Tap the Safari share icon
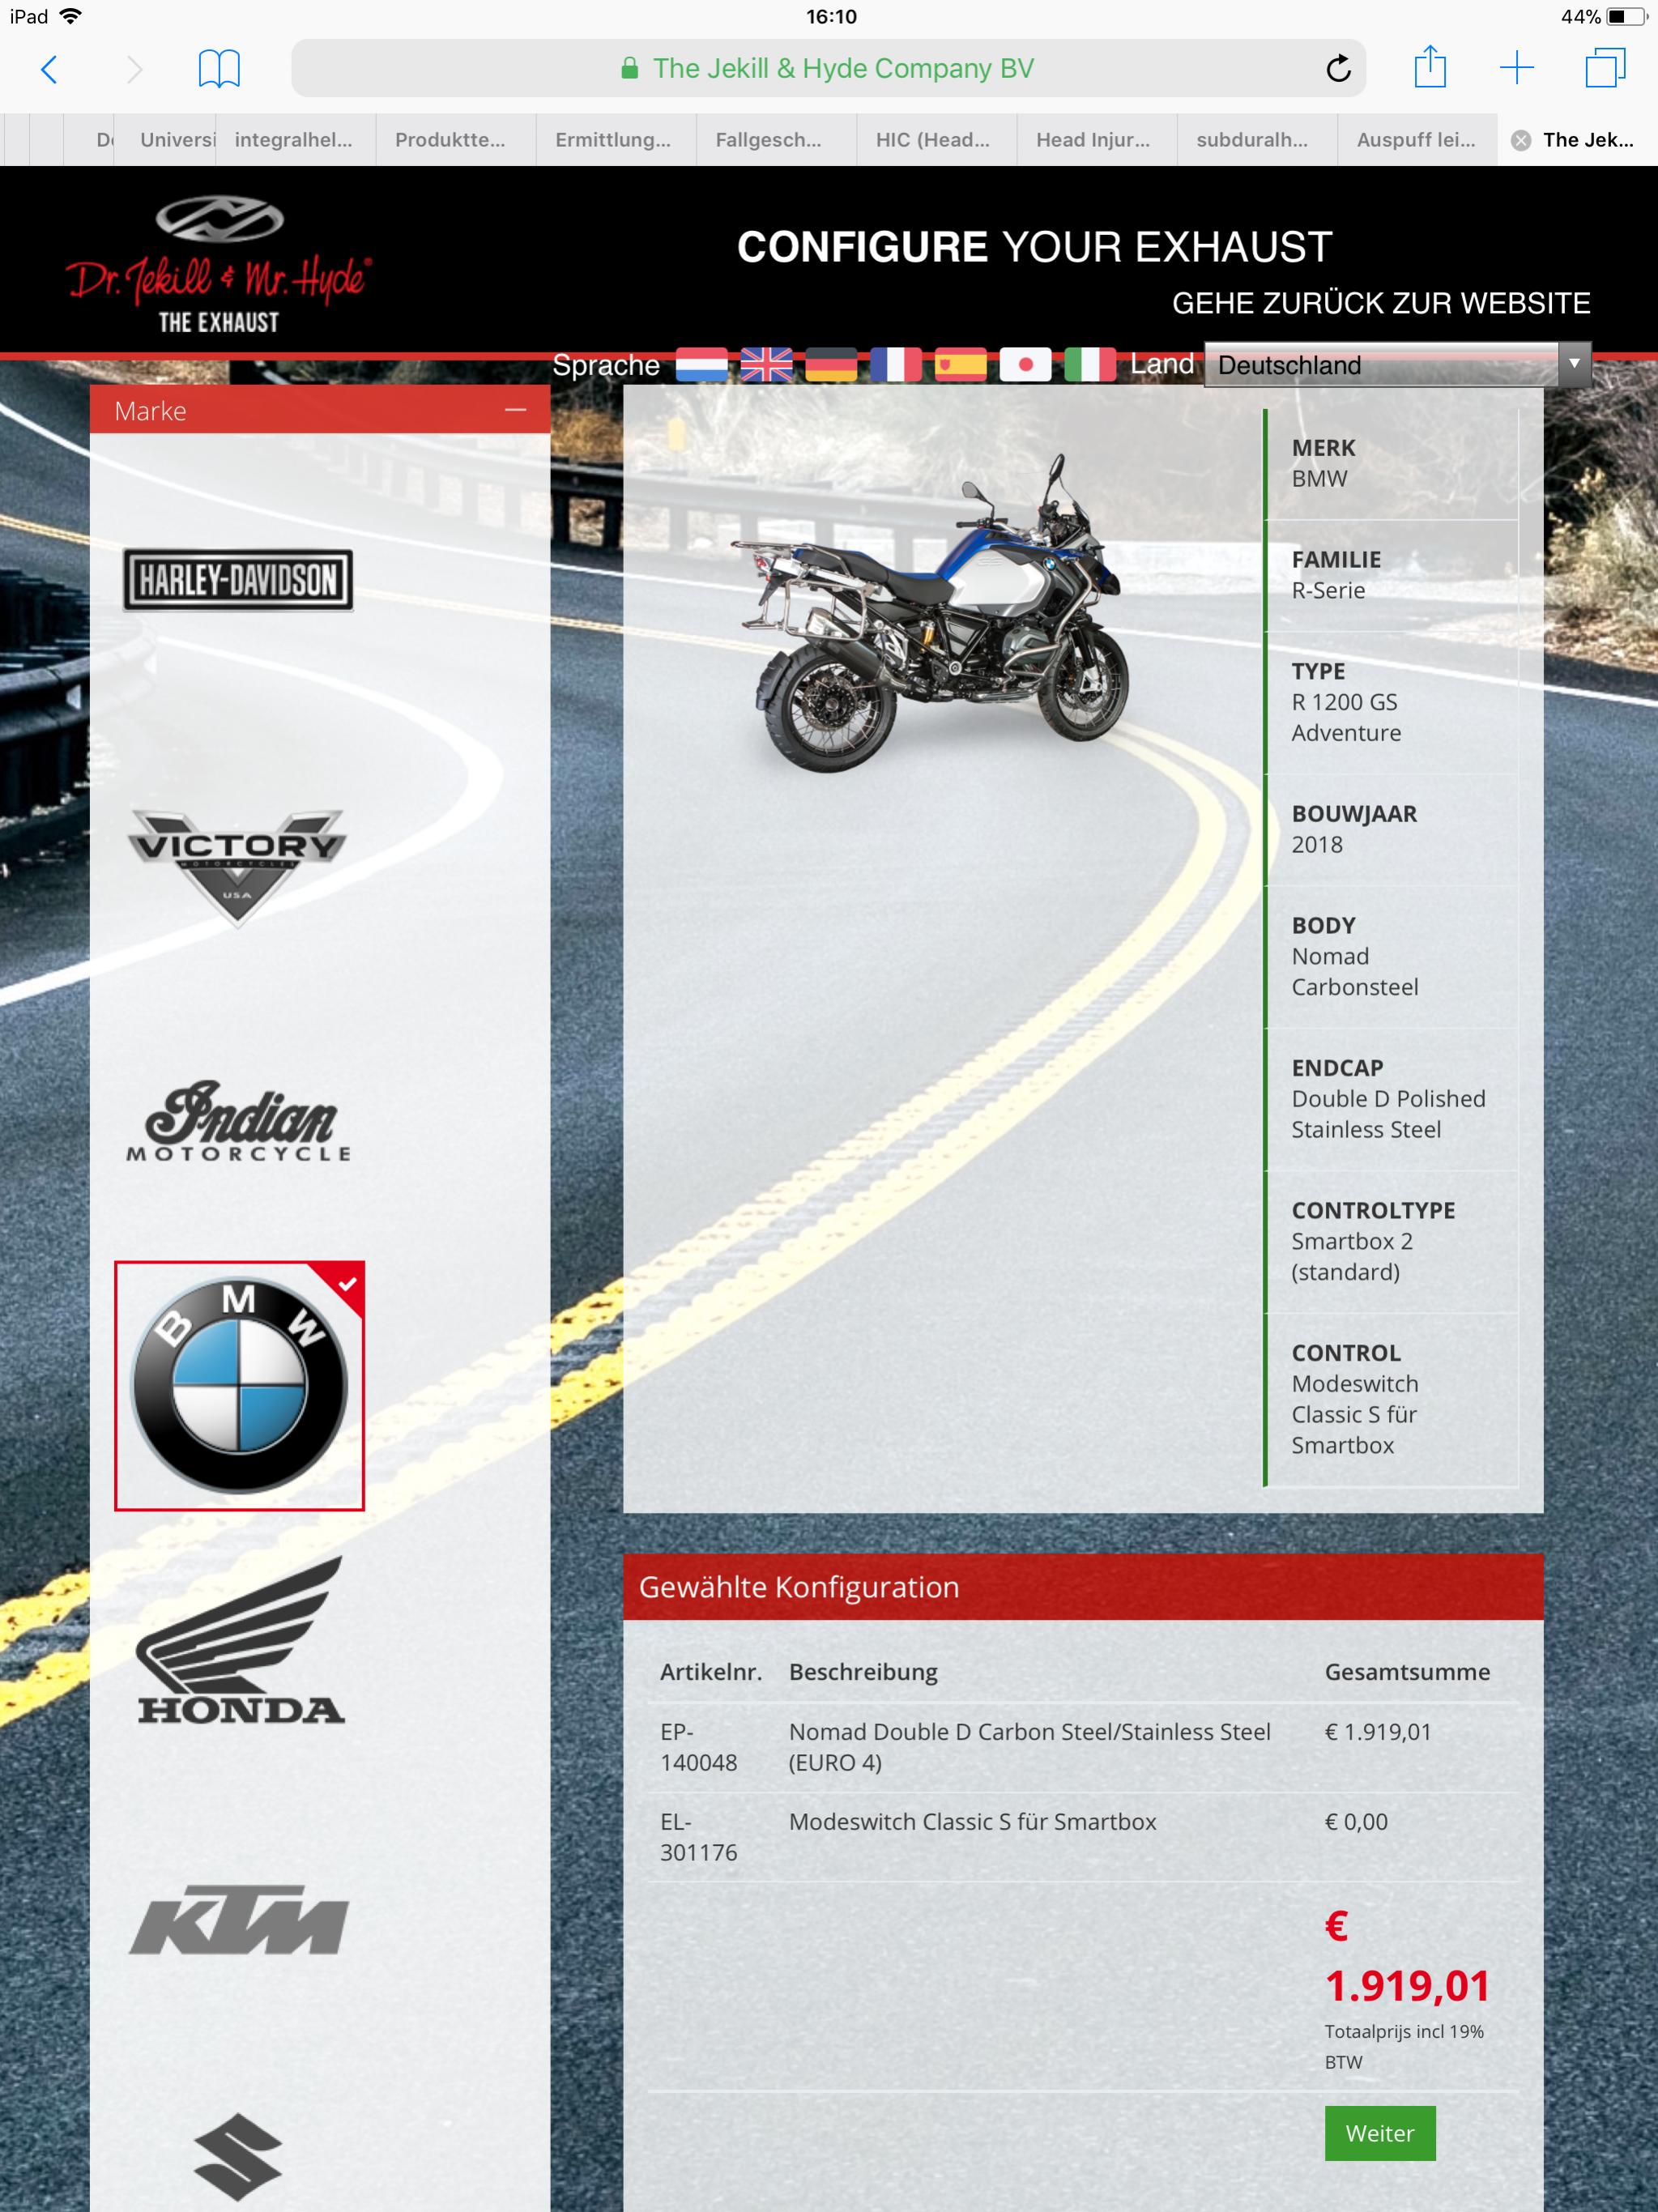 [x=1430, y=68]
